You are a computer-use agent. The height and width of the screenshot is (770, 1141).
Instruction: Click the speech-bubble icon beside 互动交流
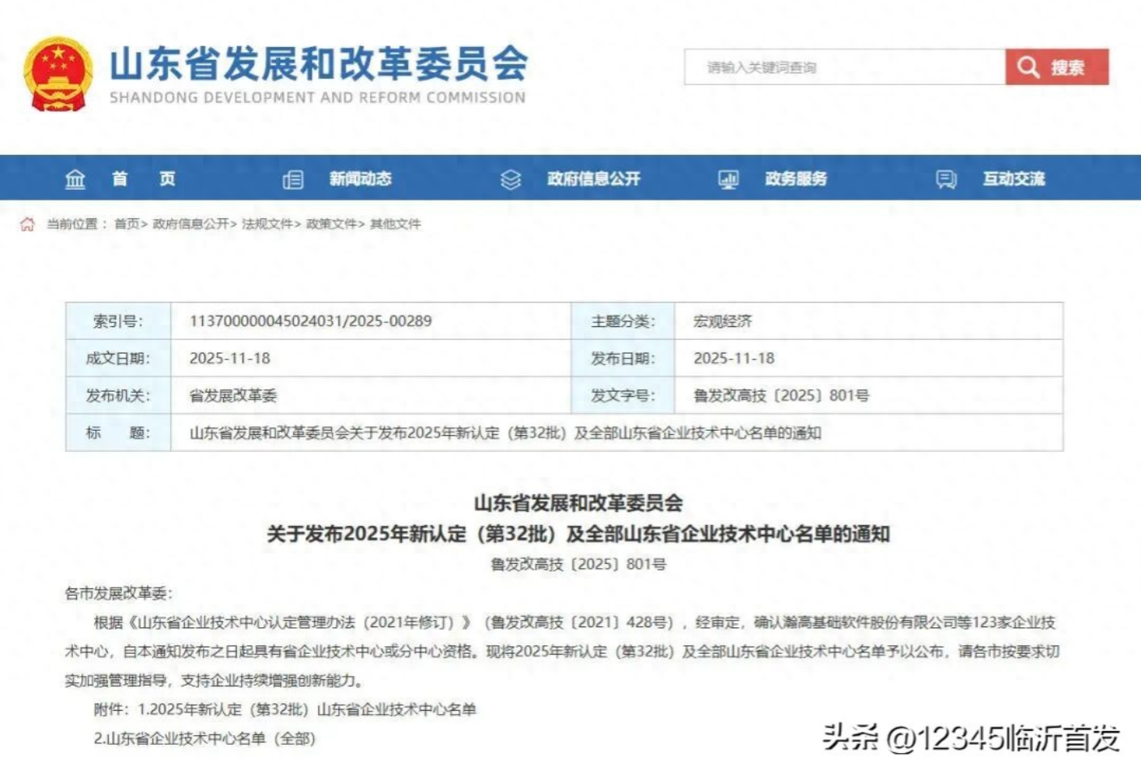tap(945, 179)
